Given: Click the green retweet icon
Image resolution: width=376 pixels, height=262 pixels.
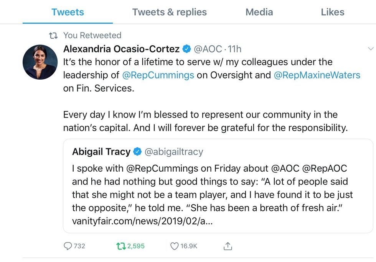Looking at the screenshot, I should click(x=121, y=246).
